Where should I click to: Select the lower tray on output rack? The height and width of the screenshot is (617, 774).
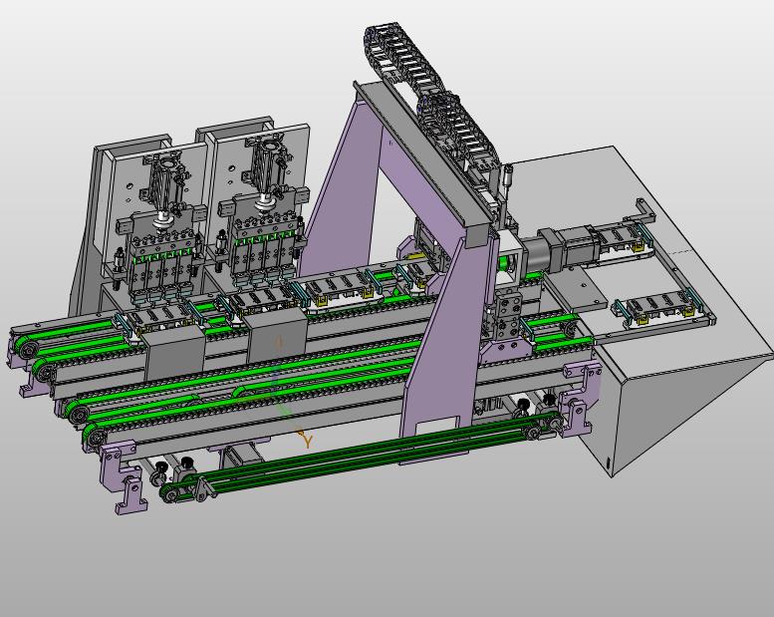(x=659, y=309)
